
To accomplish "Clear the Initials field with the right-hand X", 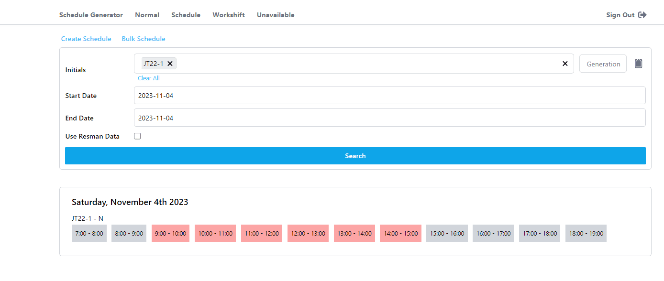I will pyautogui.click(x=565, y=64).
